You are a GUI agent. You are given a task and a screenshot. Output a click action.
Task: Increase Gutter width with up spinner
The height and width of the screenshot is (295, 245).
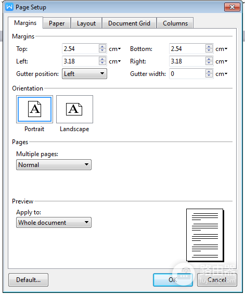[x=209, y=72]
